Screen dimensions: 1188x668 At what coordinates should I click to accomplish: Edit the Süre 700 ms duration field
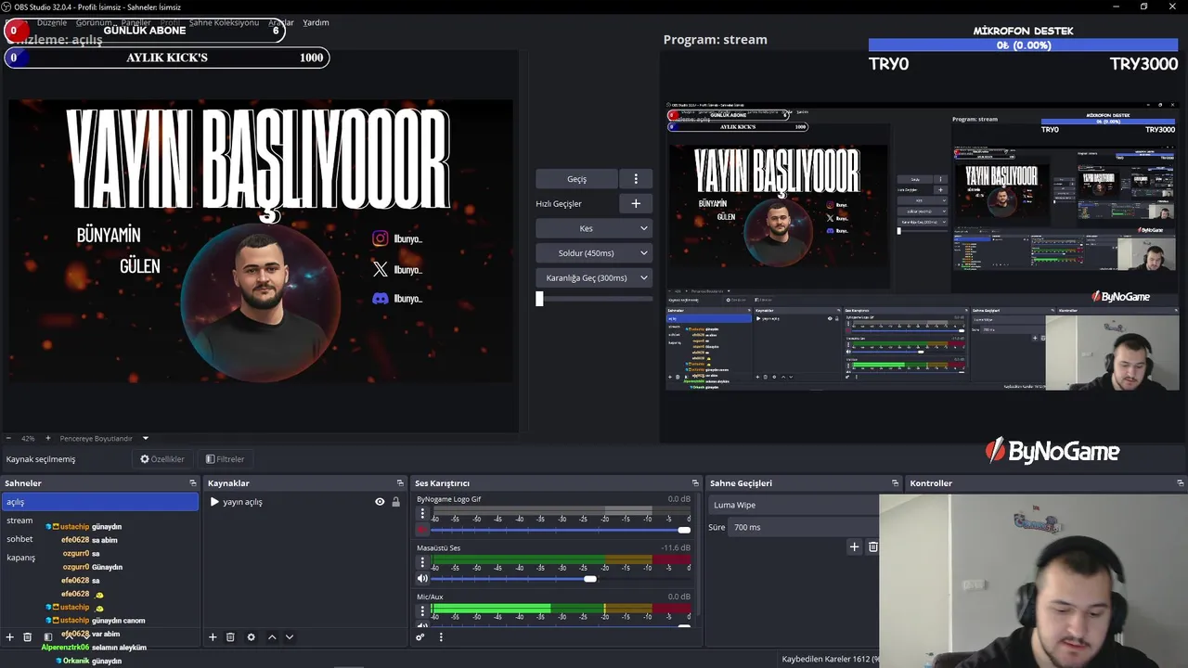coord(803,527)
